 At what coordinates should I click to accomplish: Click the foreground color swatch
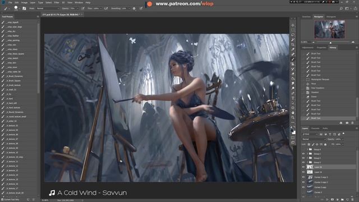click(292, 131)
